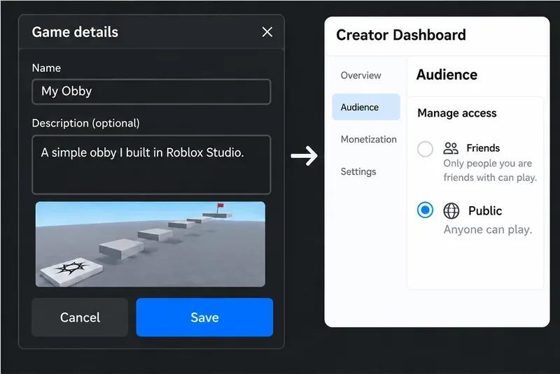The width and height of the screenshot is (560, 374).
Task: Save the game details
Action: point(204,317)
